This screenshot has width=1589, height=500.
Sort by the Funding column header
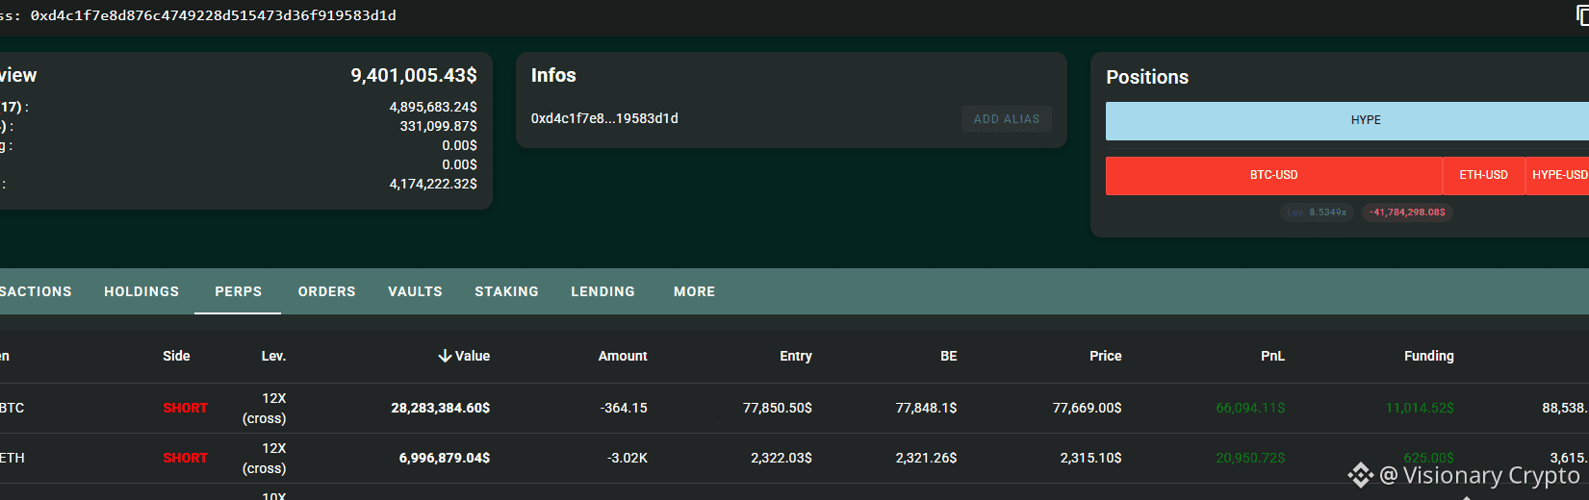click(1428, 356)
